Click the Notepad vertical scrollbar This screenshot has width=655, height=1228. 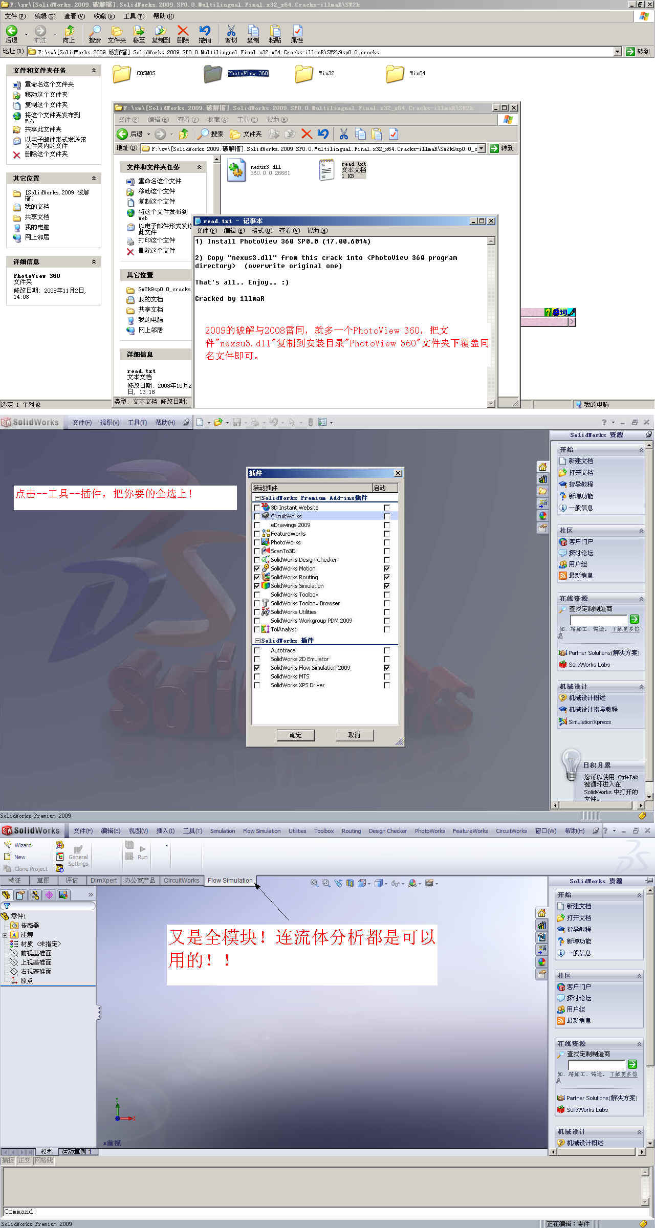[491, 322]
